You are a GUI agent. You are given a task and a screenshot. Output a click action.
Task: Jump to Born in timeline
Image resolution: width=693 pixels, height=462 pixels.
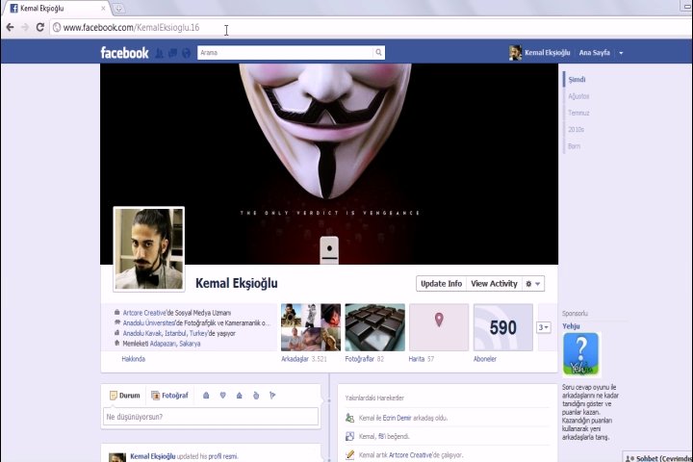click(574, 146)
